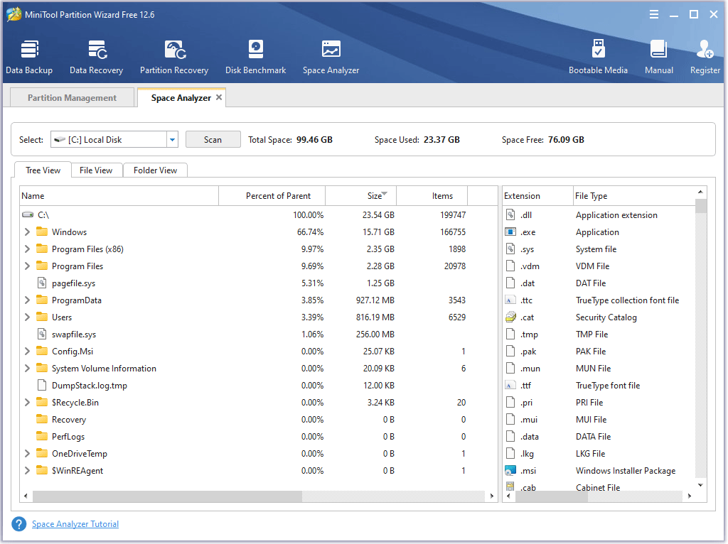
Task: Expand System Volume Information folder
Action: [27, 369]
